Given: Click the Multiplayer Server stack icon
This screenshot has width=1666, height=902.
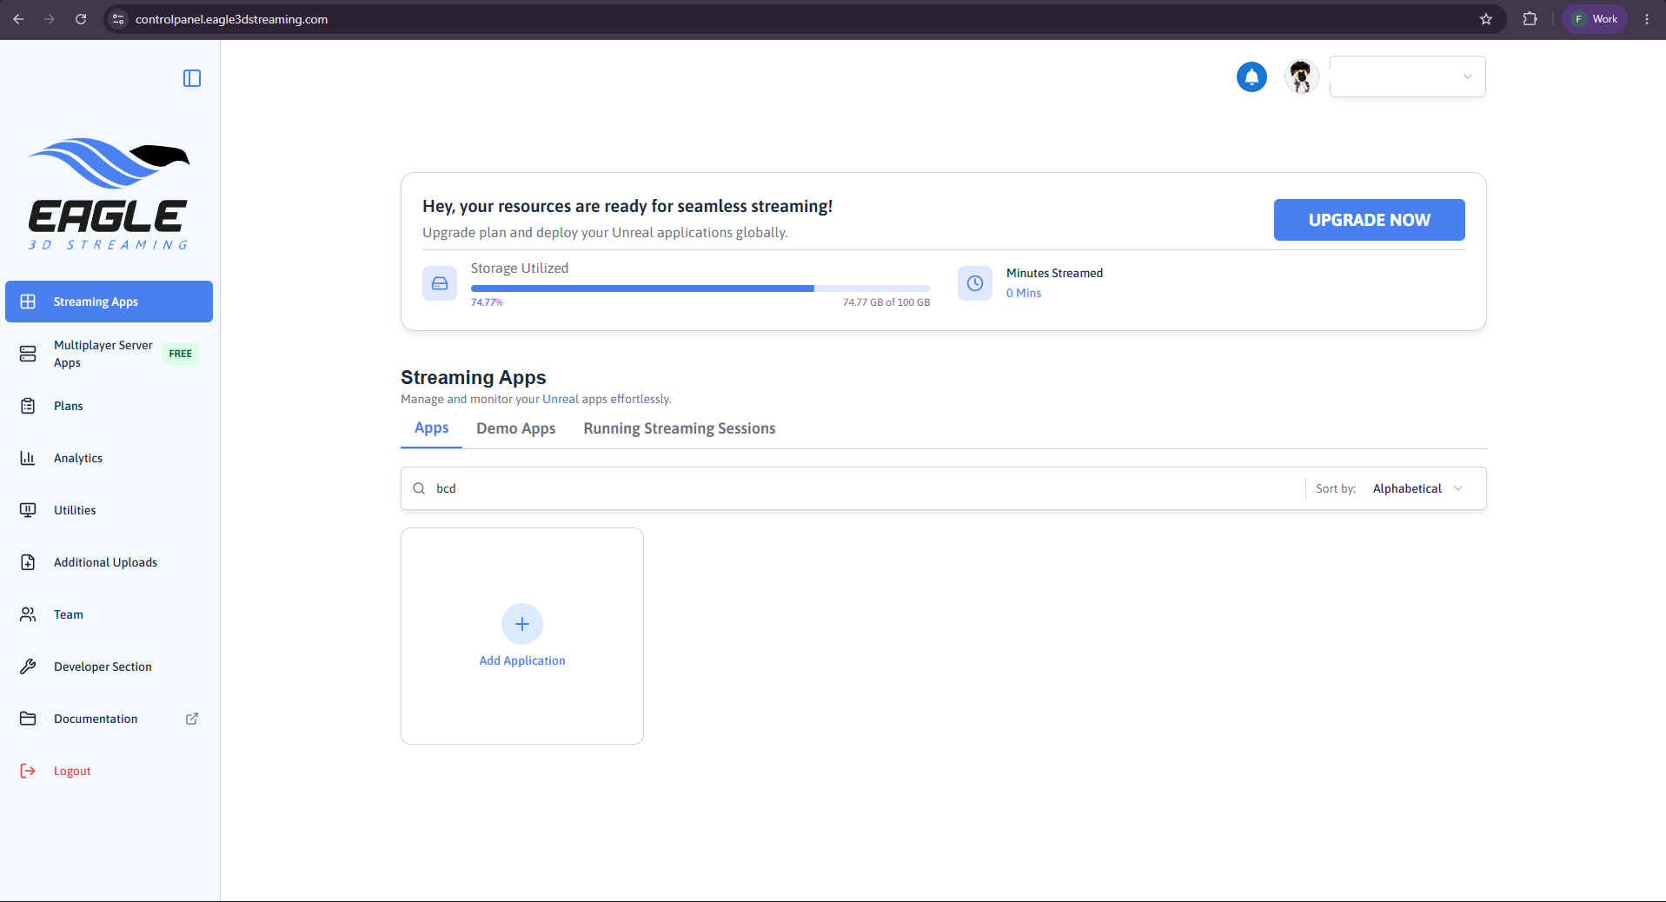Looking at the screenshot, I should point(28,354).
